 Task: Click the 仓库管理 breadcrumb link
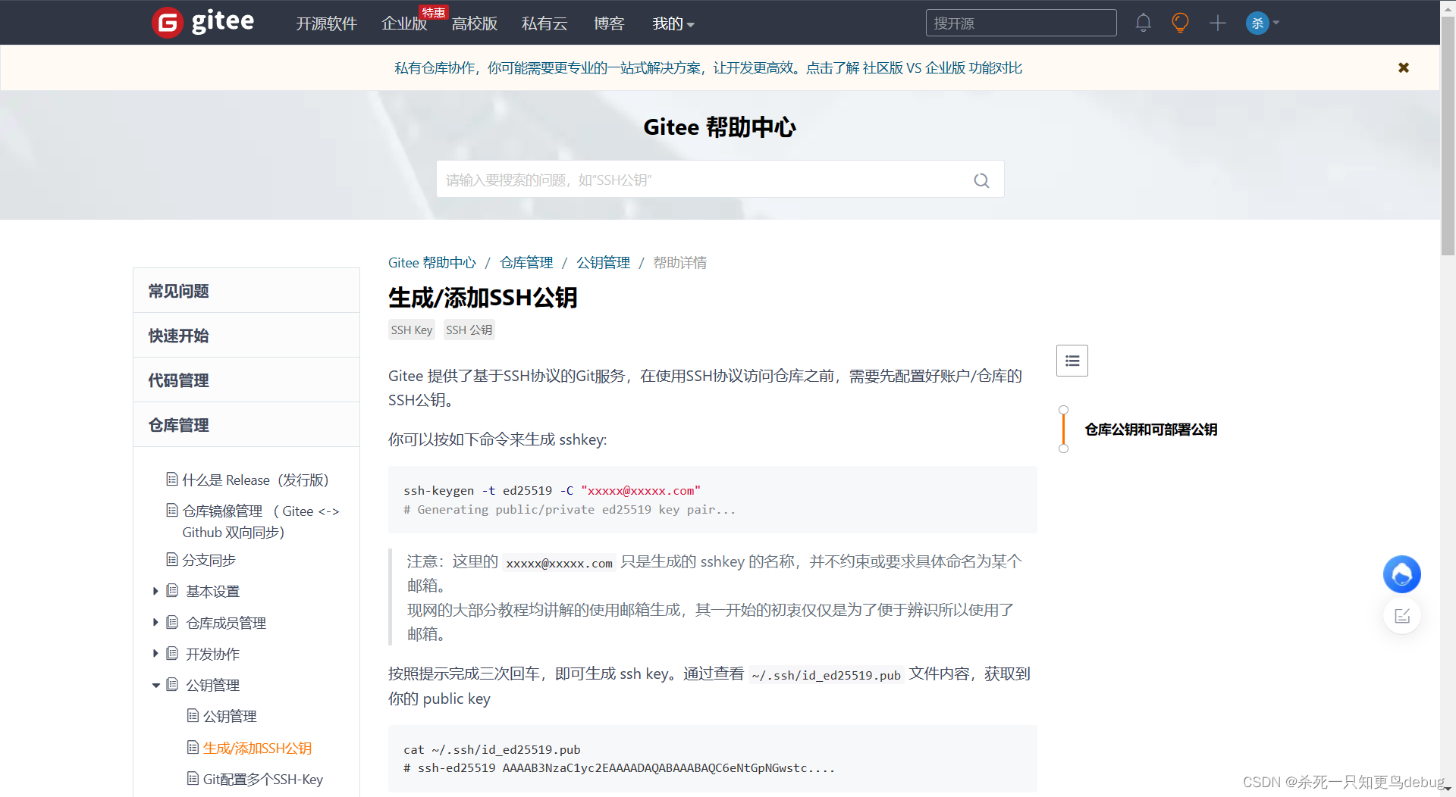(x=526, y=262)
